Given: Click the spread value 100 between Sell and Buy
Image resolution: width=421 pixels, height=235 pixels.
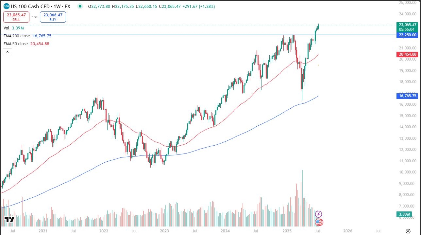Looking at the screenshot, I should pos(35,17).
